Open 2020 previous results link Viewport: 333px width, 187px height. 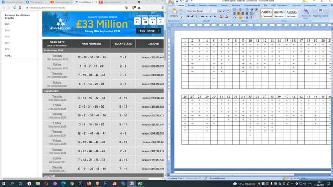(7, 24)
